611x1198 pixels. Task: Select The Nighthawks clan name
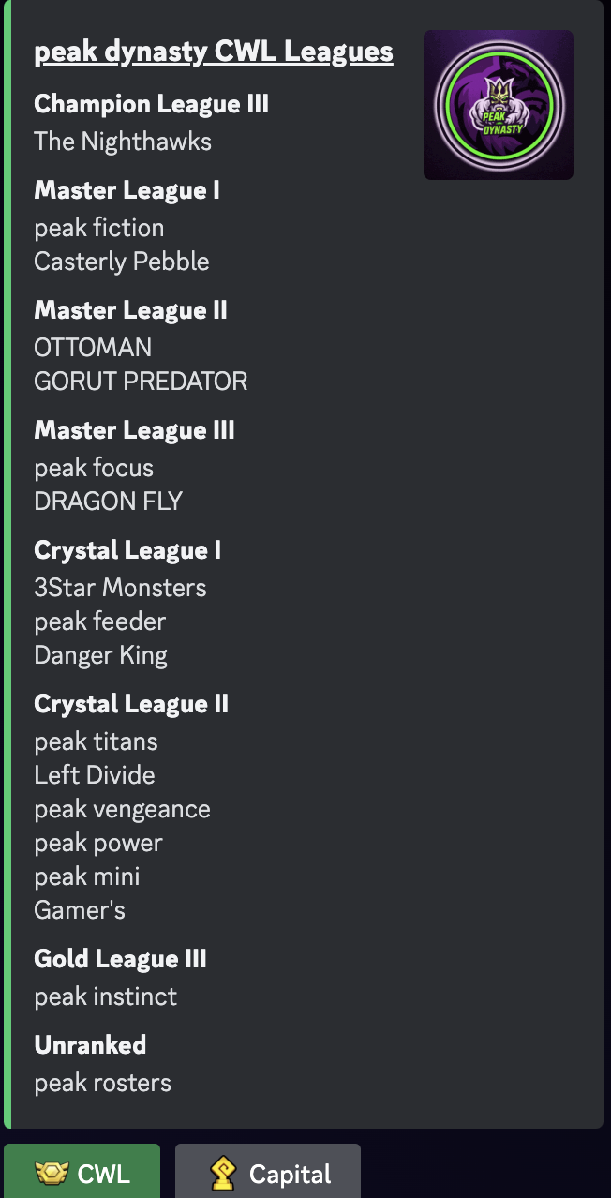(123, 142)
